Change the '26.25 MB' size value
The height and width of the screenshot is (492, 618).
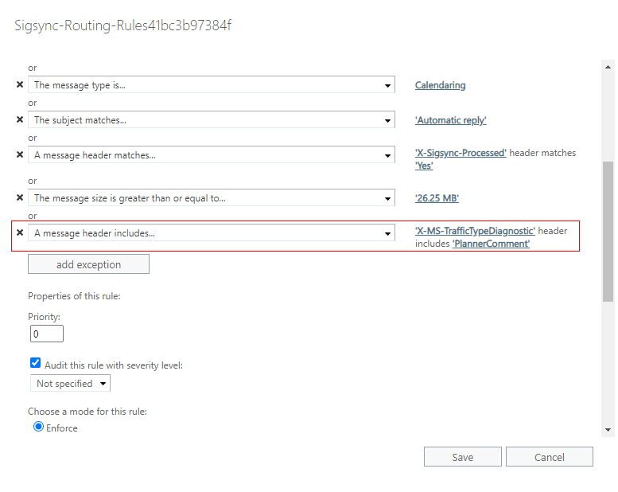pos(437,198)
